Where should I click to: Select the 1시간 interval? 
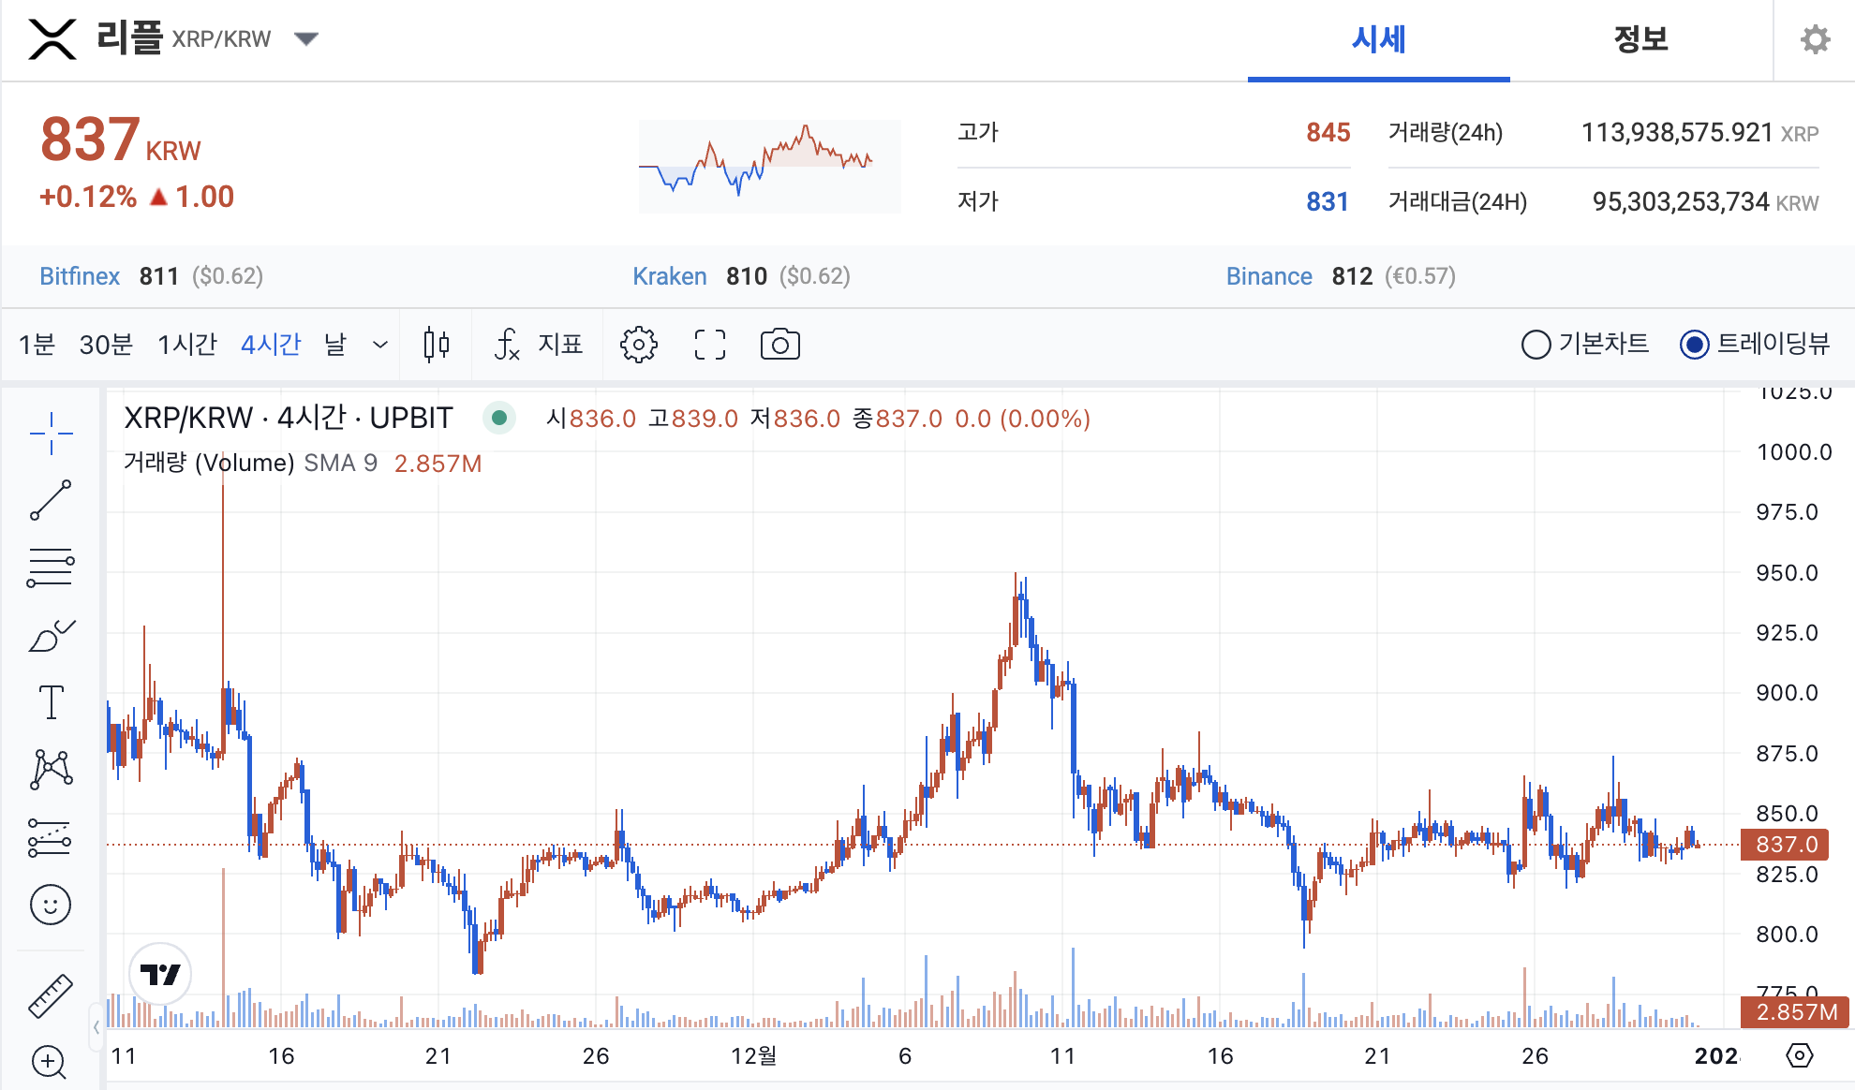pyautogui.click(x=187, y=345)
